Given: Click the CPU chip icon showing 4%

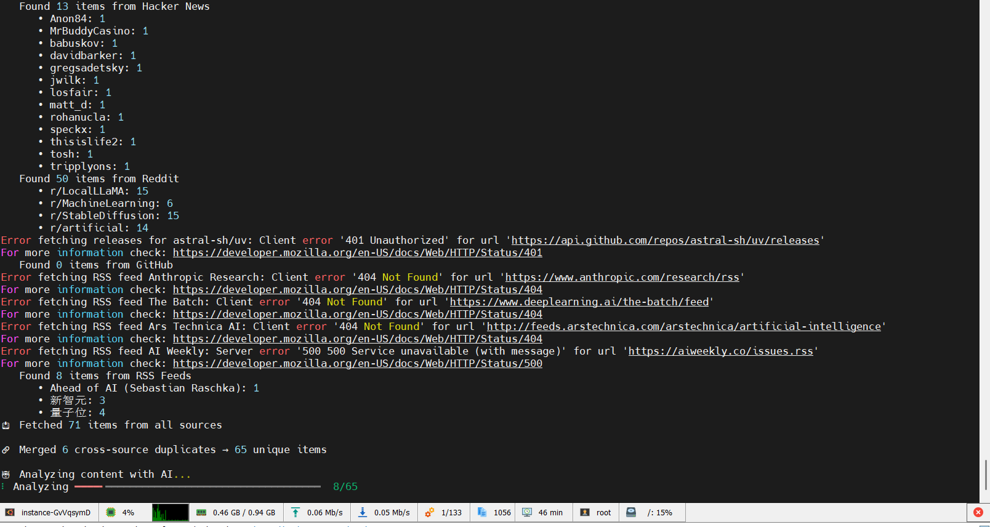Looking at the screenshot, I should tap(111, 512).
